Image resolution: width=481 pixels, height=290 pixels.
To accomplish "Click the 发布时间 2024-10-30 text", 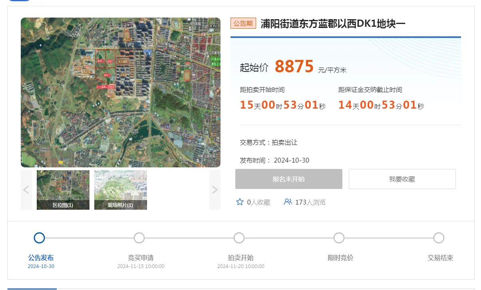I will tap(274, 160).
